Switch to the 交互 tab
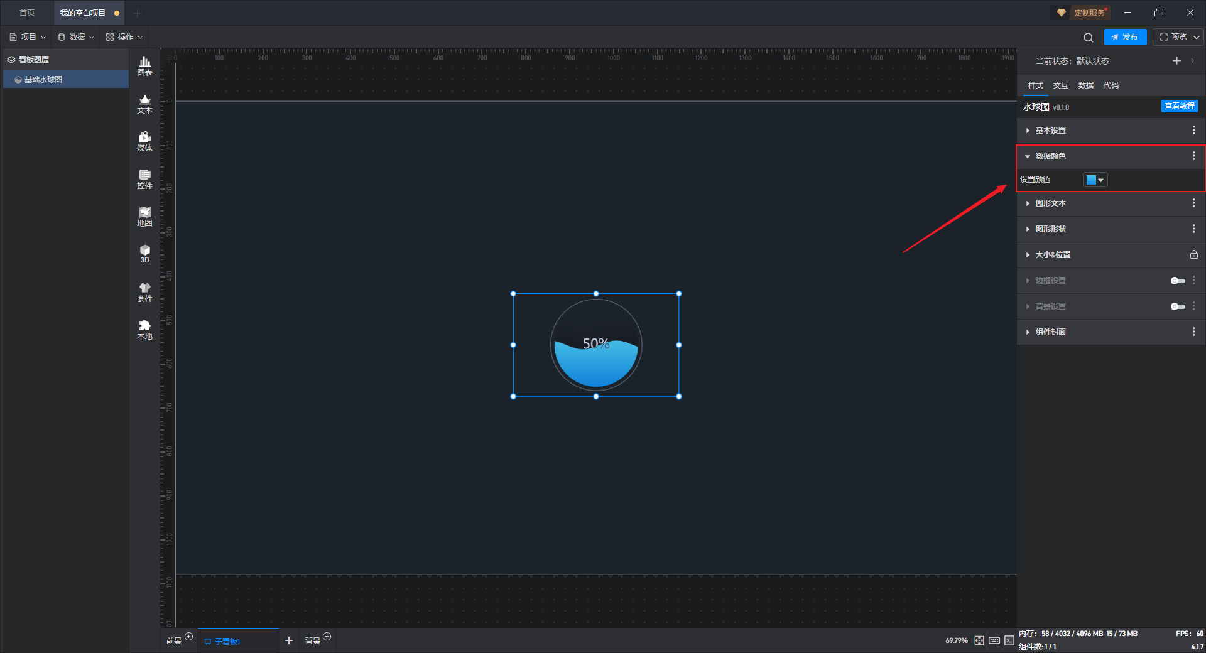Image resolution: width=1206 pixels, height=653 pixels. tap(1060, 85)
